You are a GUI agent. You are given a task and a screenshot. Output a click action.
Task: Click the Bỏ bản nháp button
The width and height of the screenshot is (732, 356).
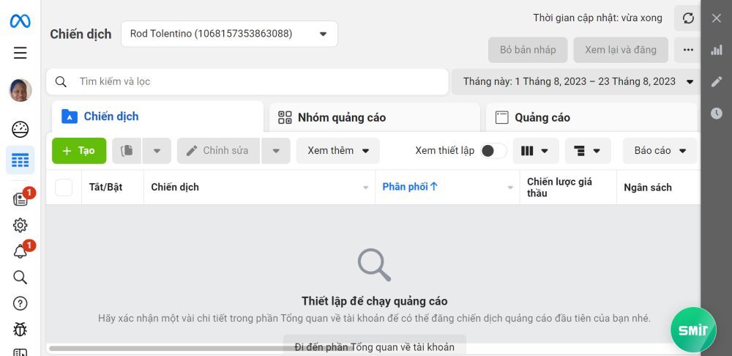[528, 50]
